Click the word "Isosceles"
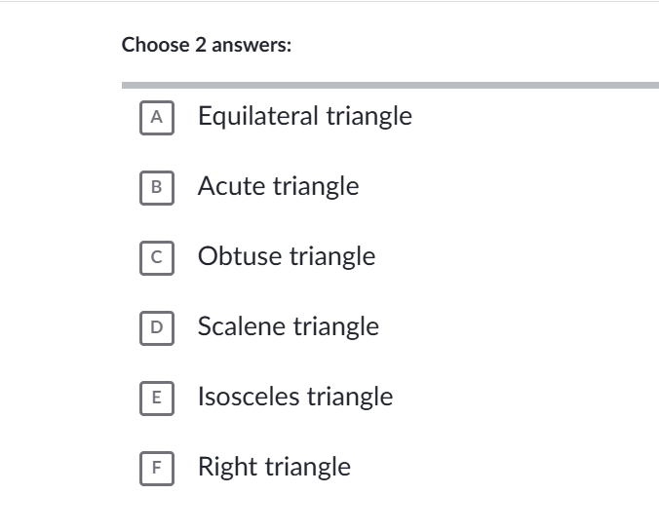This screenshot has height=532, width=659. (x=250, y=397)
